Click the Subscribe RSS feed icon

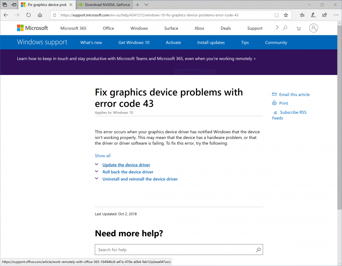(275, 113)
